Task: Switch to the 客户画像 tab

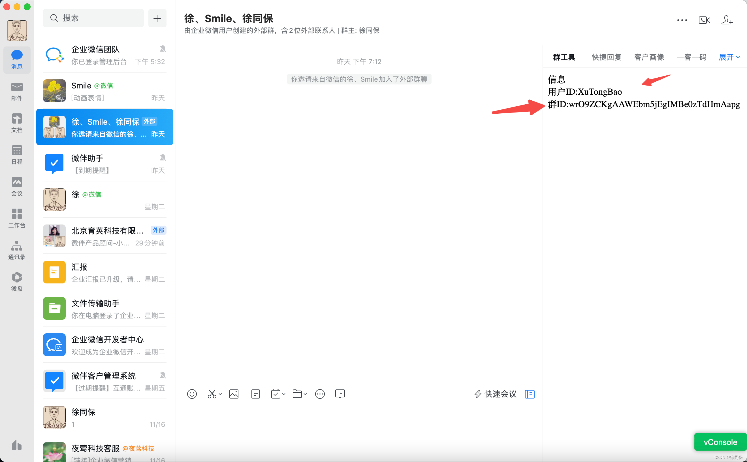Action: click(x=649, y=57)
